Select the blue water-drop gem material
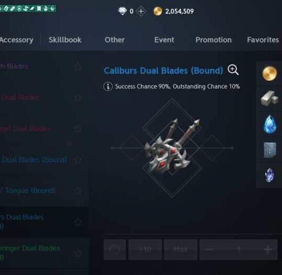The width and height of the screenshot is (282, 275). click(269, 124)
